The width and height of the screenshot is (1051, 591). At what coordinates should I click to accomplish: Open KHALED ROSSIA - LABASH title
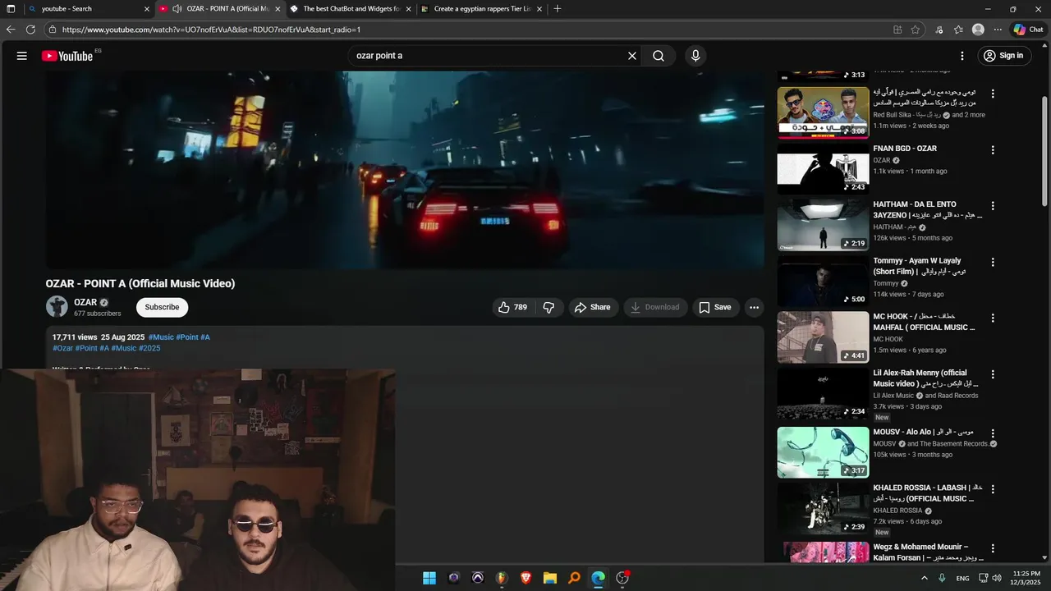point(928,493)
